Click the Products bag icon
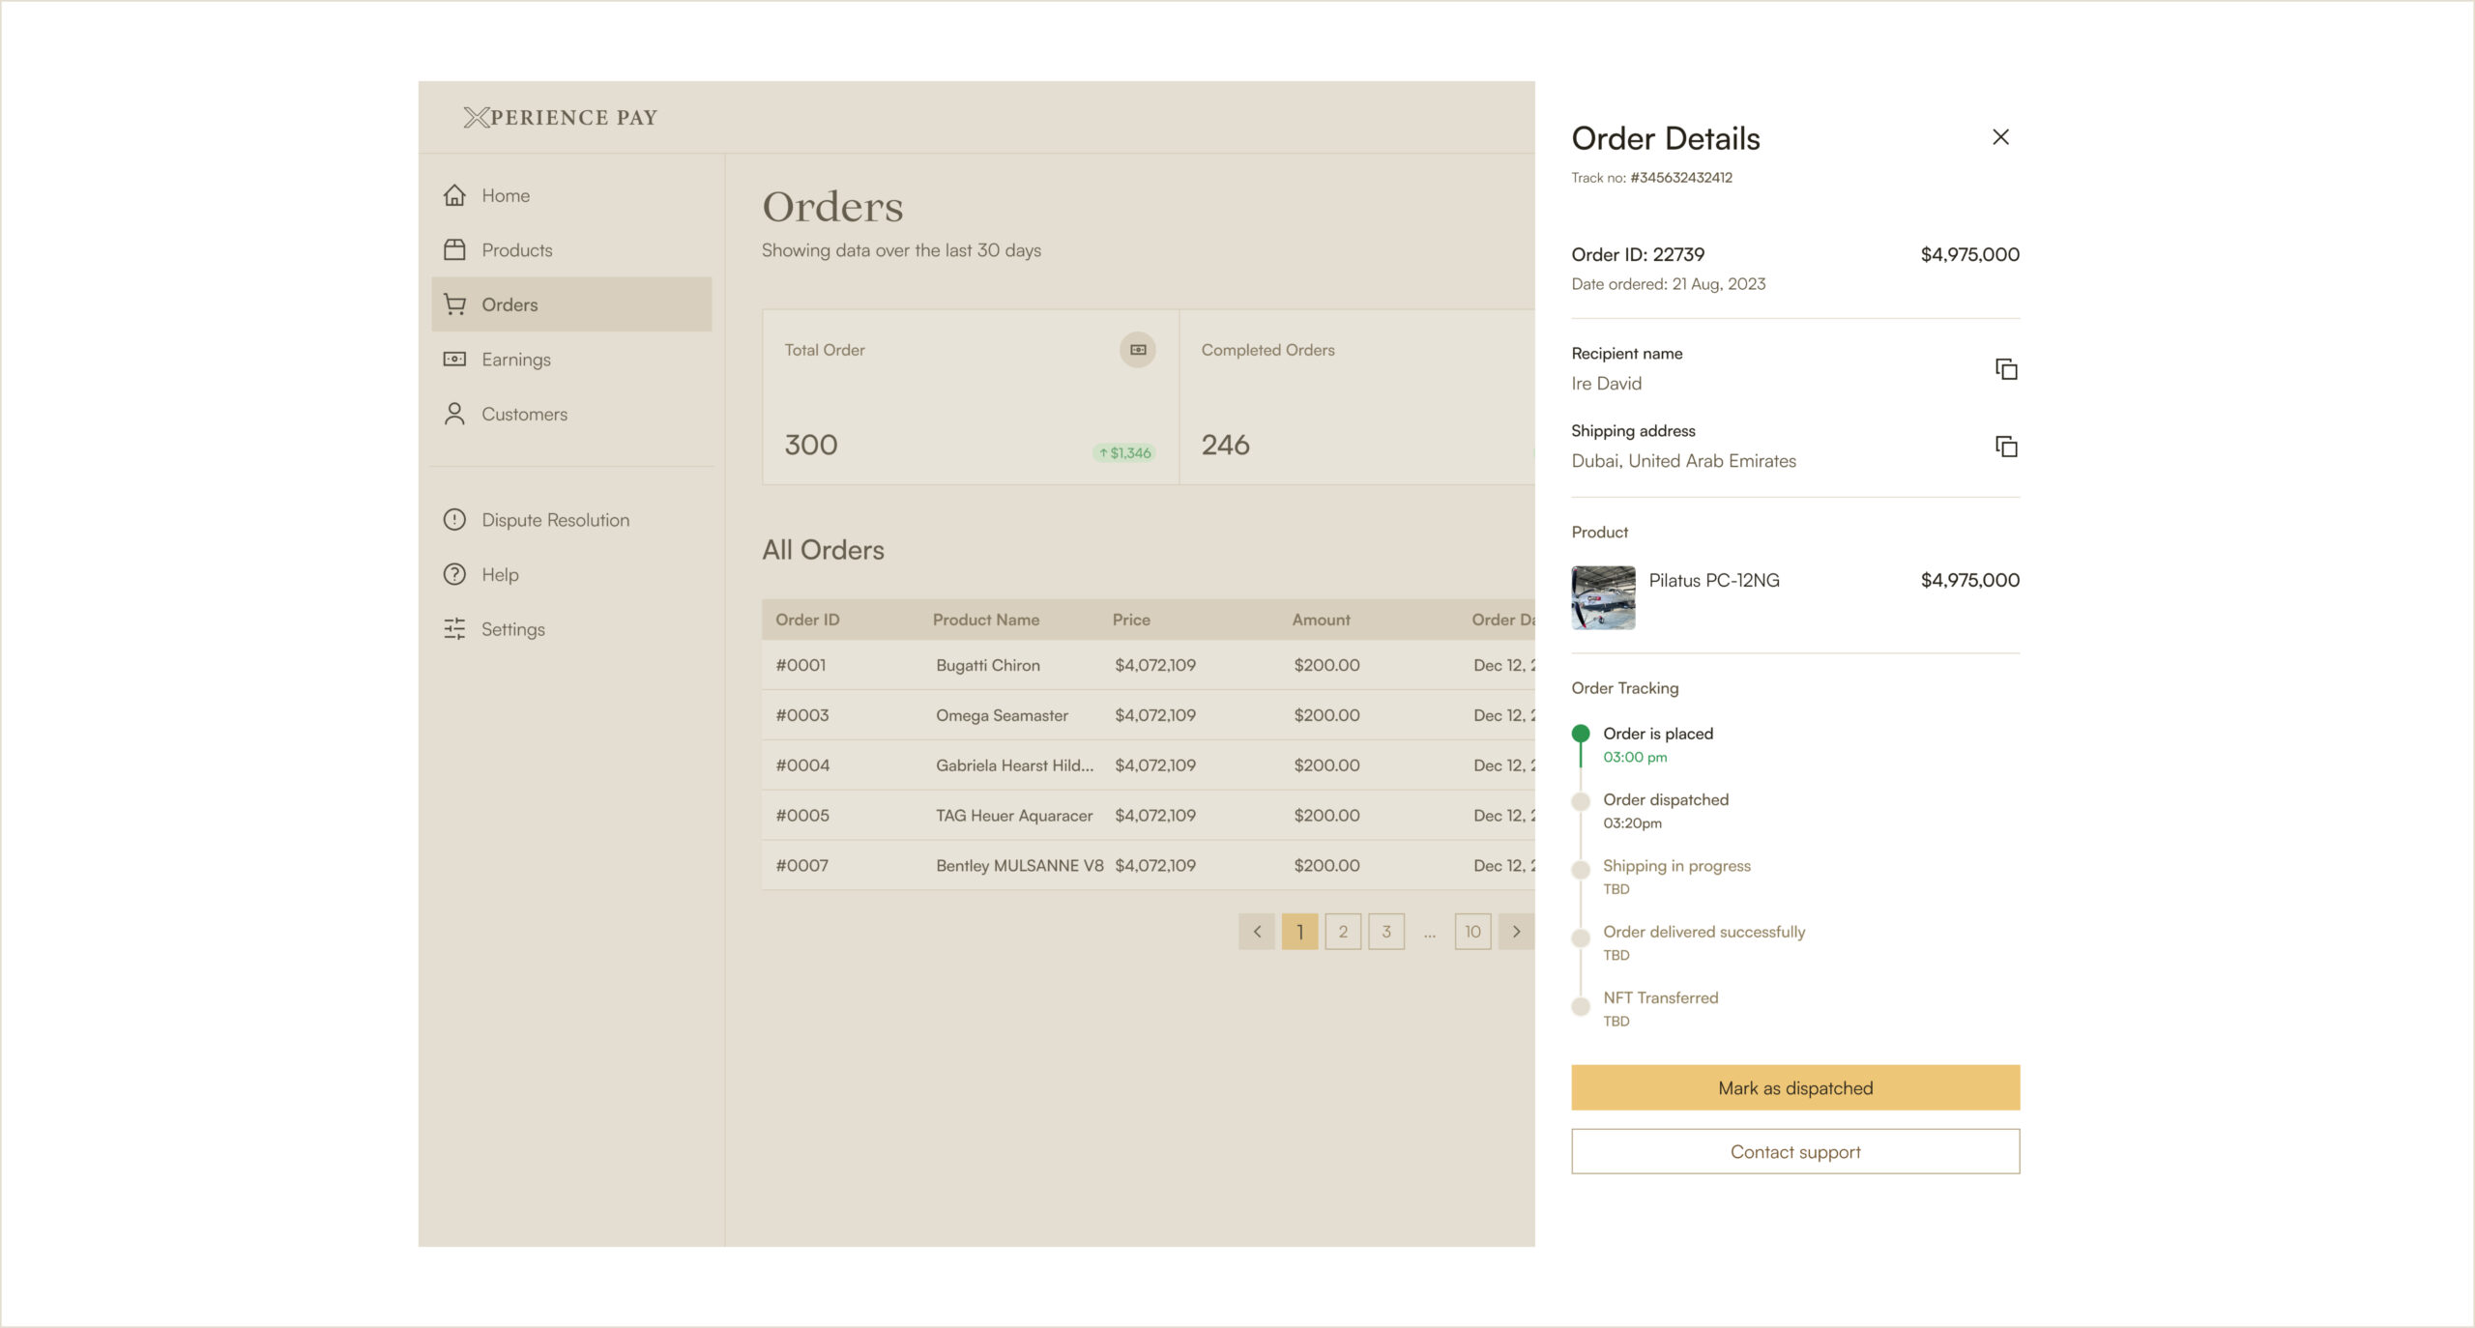Screen dimensions: 2475x1328 pos(454,250)
